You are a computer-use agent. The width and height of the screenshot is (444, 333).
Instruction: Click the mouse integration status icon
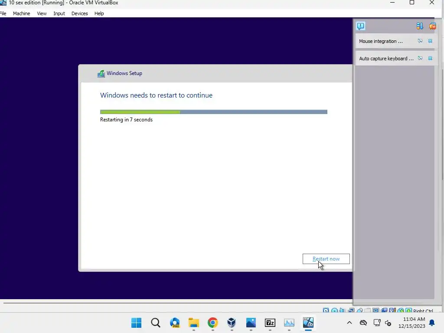400,310
